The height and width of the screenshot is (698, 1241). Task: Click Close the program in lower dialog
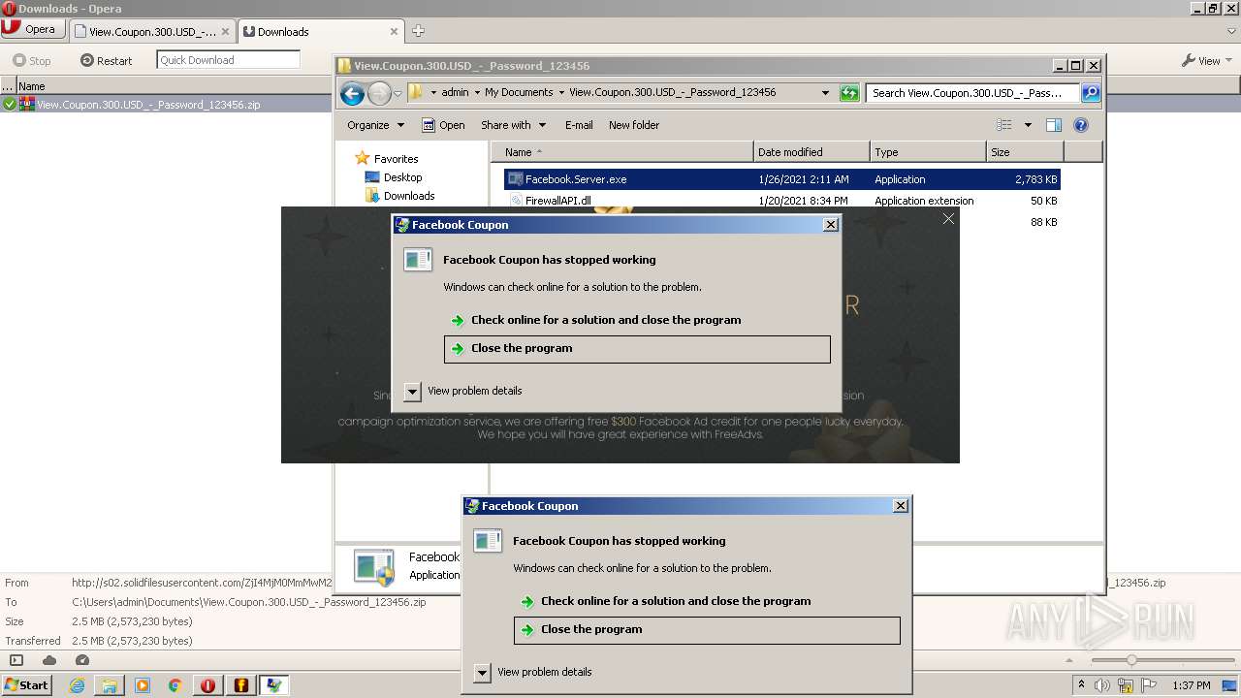[x=707, y=630]
